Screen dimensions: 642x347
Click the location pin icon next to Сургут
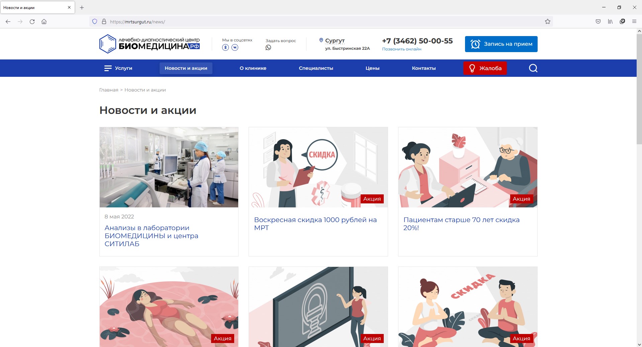pyautogui.click(x=321, y=40)
